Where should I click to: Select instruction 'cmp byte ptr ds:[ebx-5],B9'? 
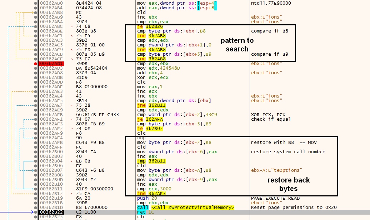(174, 124)
